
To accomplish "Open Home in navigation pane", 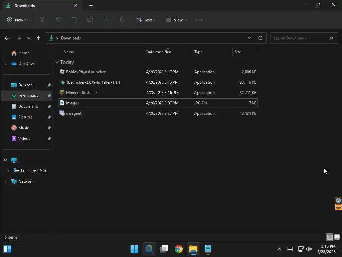I will pyautogui.click(x=24, y=53).
